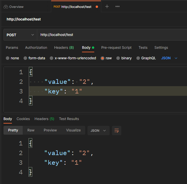Switch response to Visualize view
The height and width of the screenshot is (184, 187).
click(73, 130)
